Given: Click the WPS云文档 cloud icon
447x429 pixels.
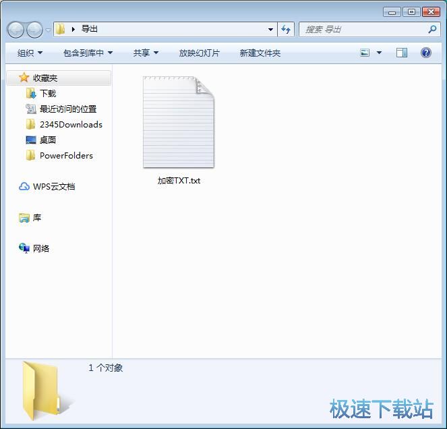Looking at the screenshot, I should coord(24,187).
